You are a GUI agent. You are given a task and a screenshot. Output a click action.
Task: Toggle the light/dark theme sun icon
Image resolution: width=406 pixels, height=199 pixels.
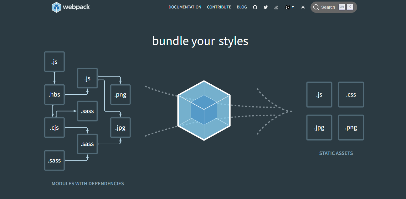point(303,7)
